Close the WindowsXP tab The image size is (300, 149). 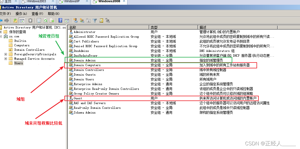87,1
